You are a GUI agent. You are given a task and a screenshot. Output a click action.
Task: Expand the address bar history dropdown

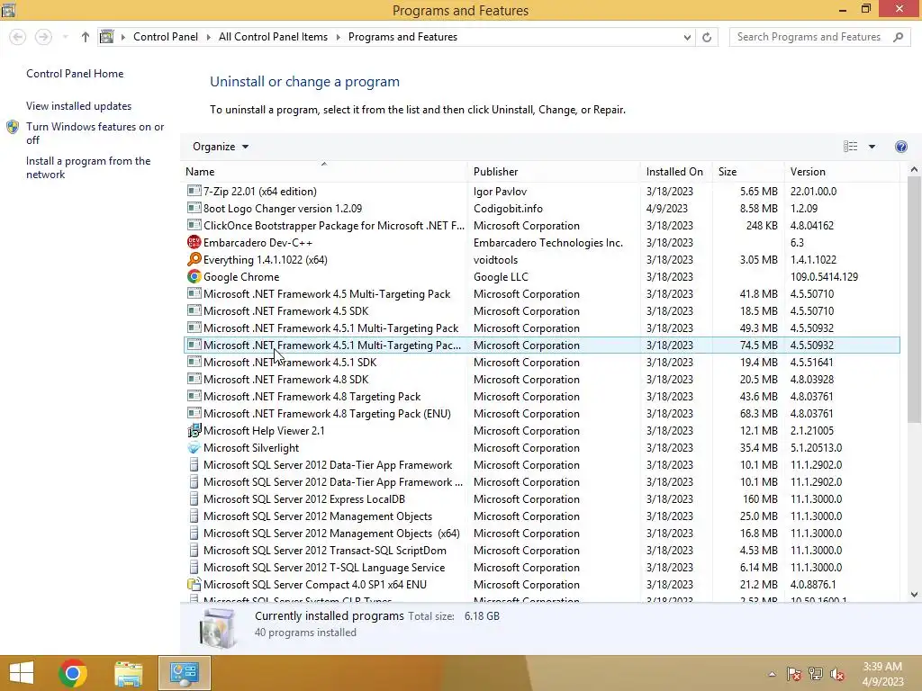click(x=687, y=37)
